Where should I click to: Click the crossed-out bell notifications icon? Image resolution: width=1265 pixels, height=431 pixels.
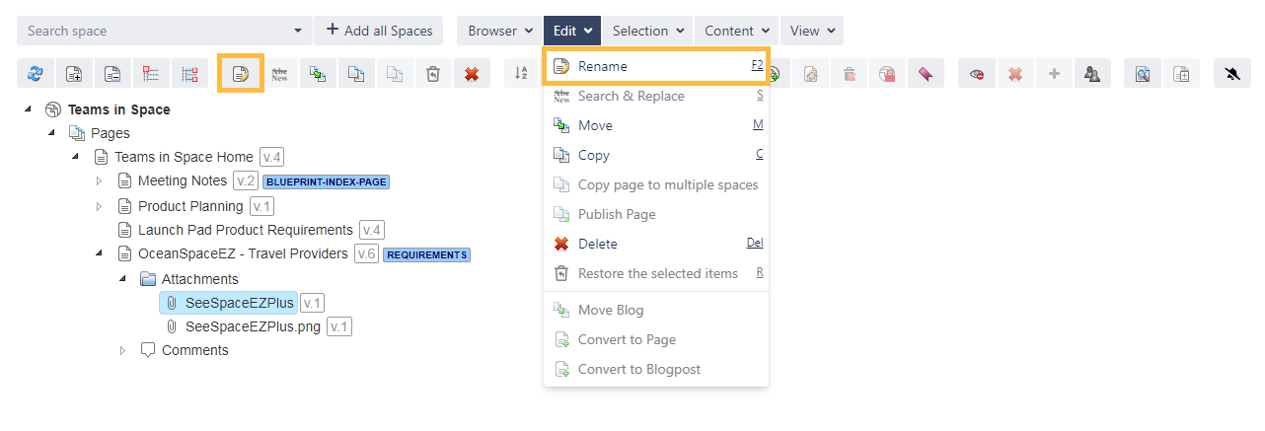click(x=1231, y=74)
